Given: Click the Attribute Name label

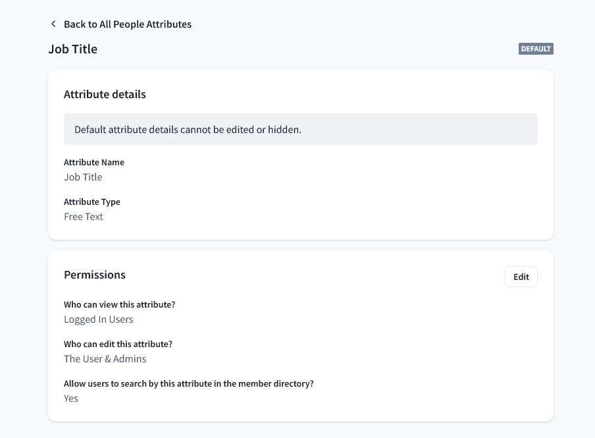Looking at the screenshot, I should point(94,163).
